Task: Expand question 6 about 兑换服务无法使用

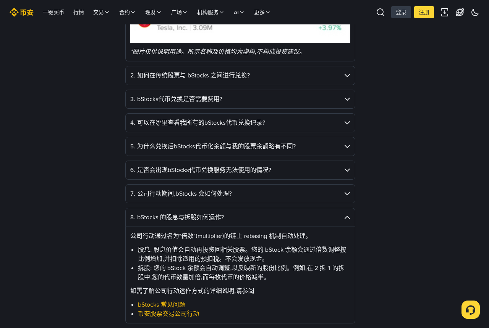Action: click(240, 170)
